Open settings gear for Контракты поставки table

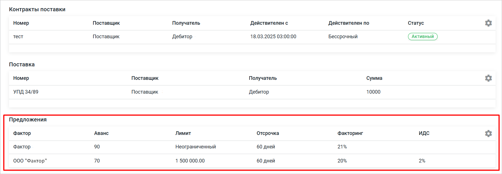(488, 23)
